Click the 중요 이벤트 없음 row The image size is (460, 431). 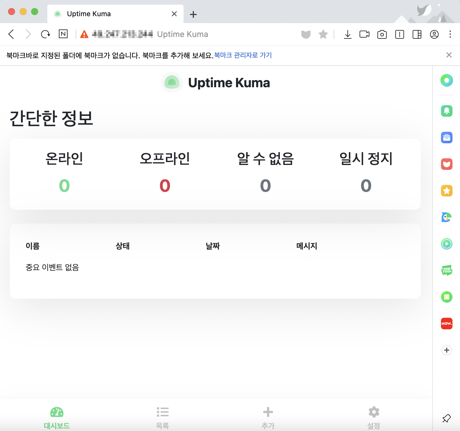pos(215,267)
